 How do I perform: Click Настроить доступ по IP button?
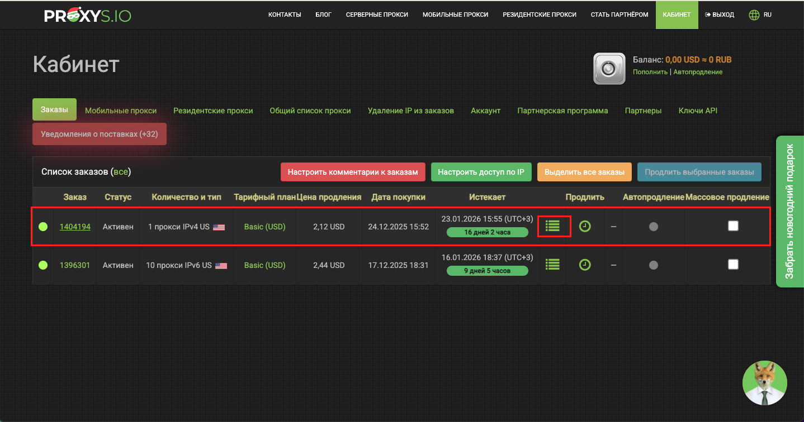tap(481, 172)
